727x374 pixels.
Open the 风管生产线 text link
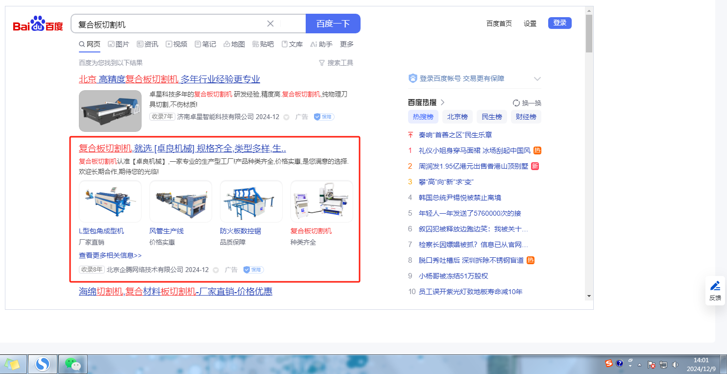point(167,231)
